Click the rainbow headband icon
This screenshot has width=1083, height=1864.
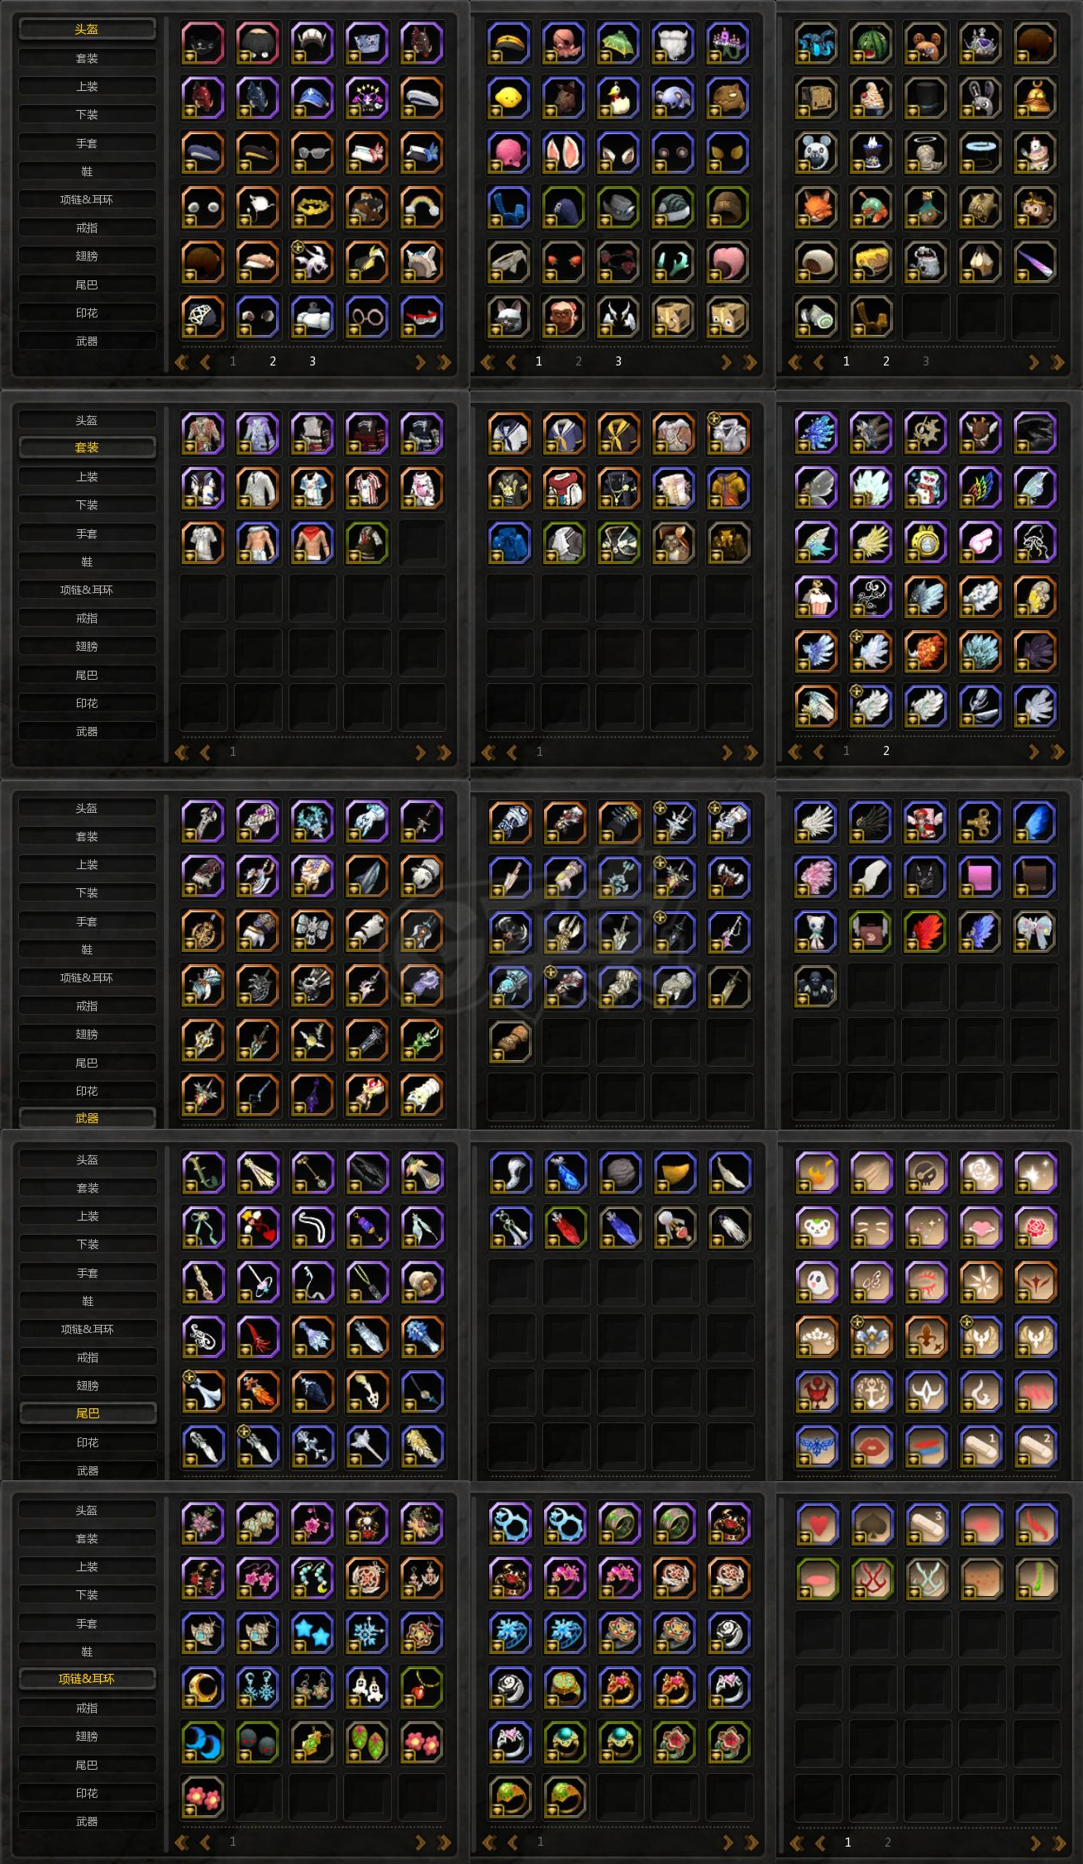pos(422,208)
